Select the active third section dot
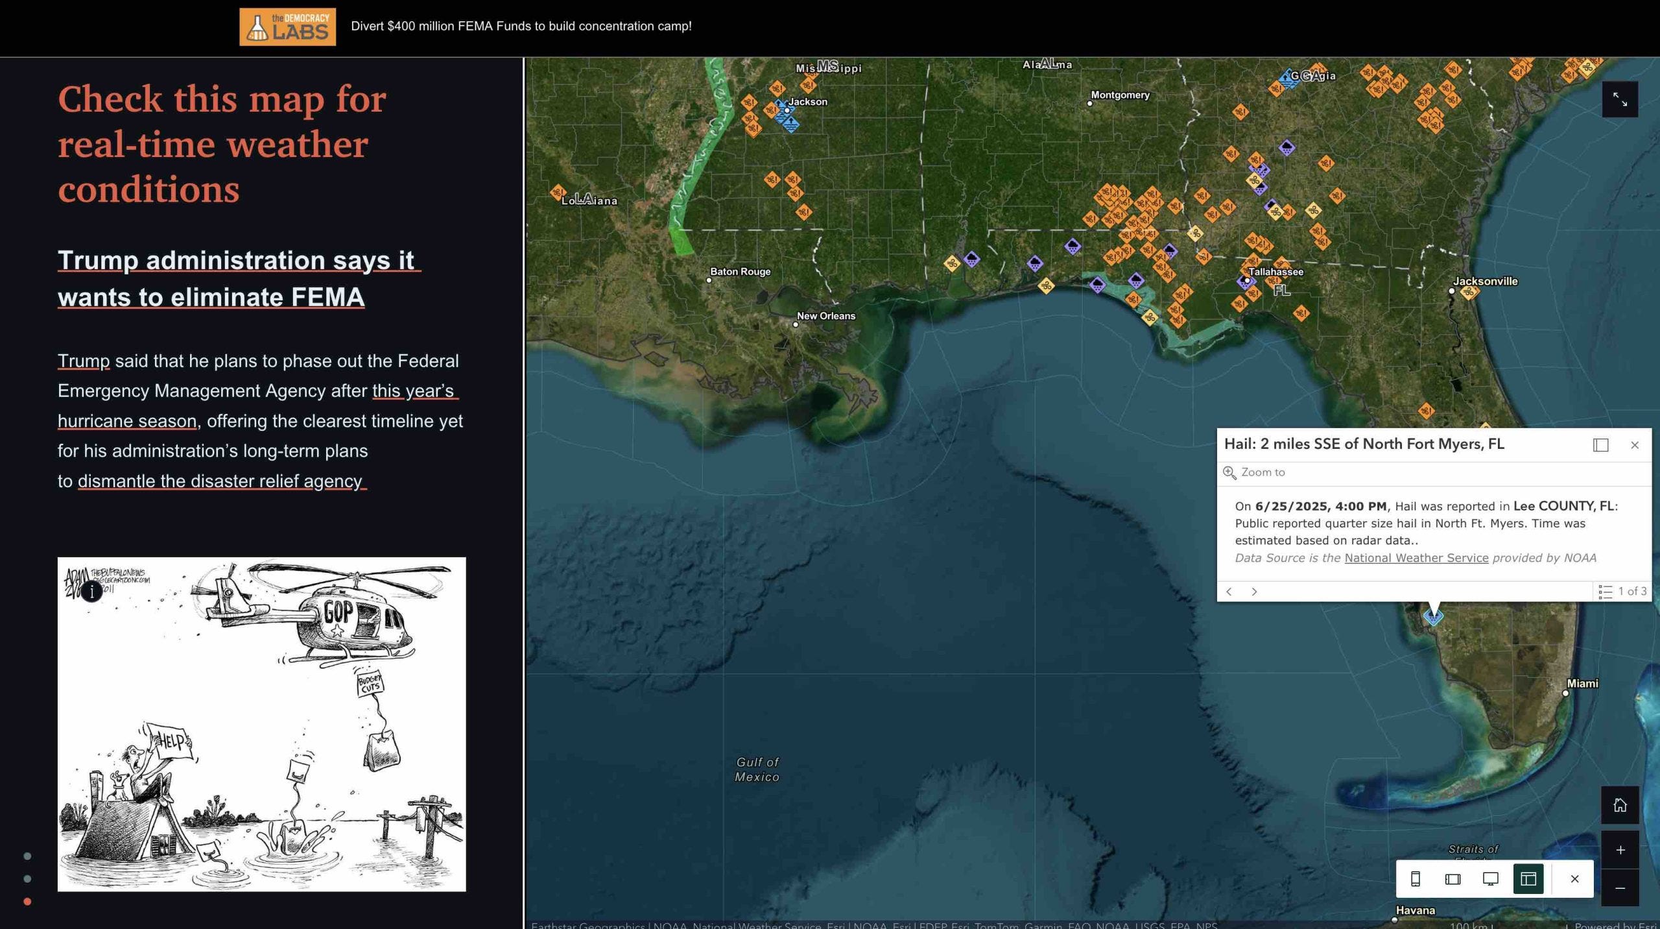1660x929 pixels. 27,902
